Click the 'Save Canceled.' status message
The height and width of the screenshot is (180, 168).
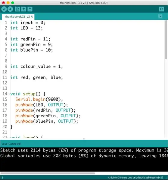tap(11, 144)
